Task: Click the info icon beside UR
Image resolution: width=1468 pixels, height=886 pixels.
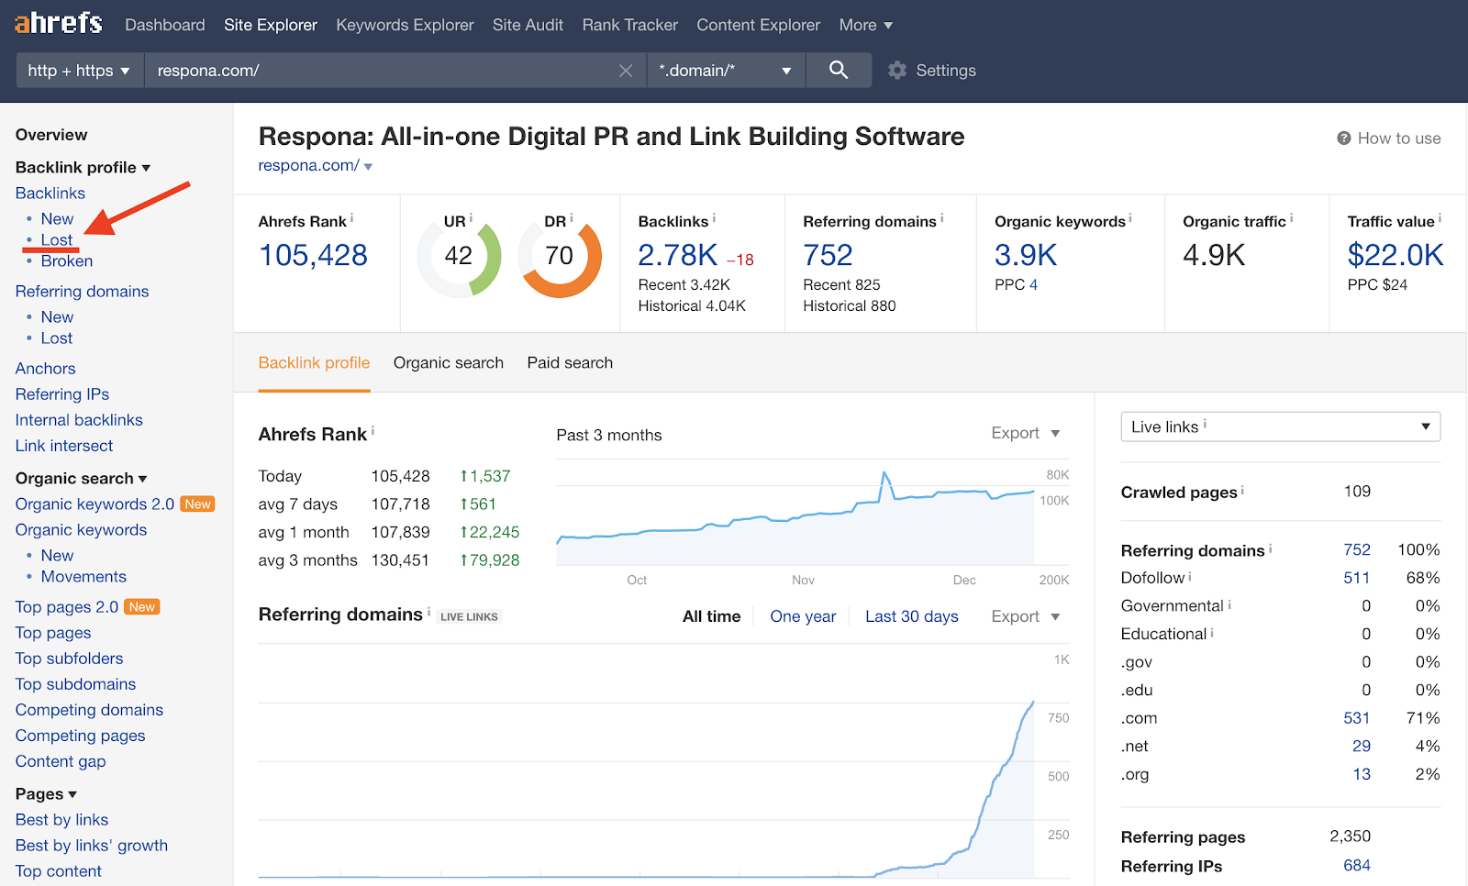Action: click(471, 218)
